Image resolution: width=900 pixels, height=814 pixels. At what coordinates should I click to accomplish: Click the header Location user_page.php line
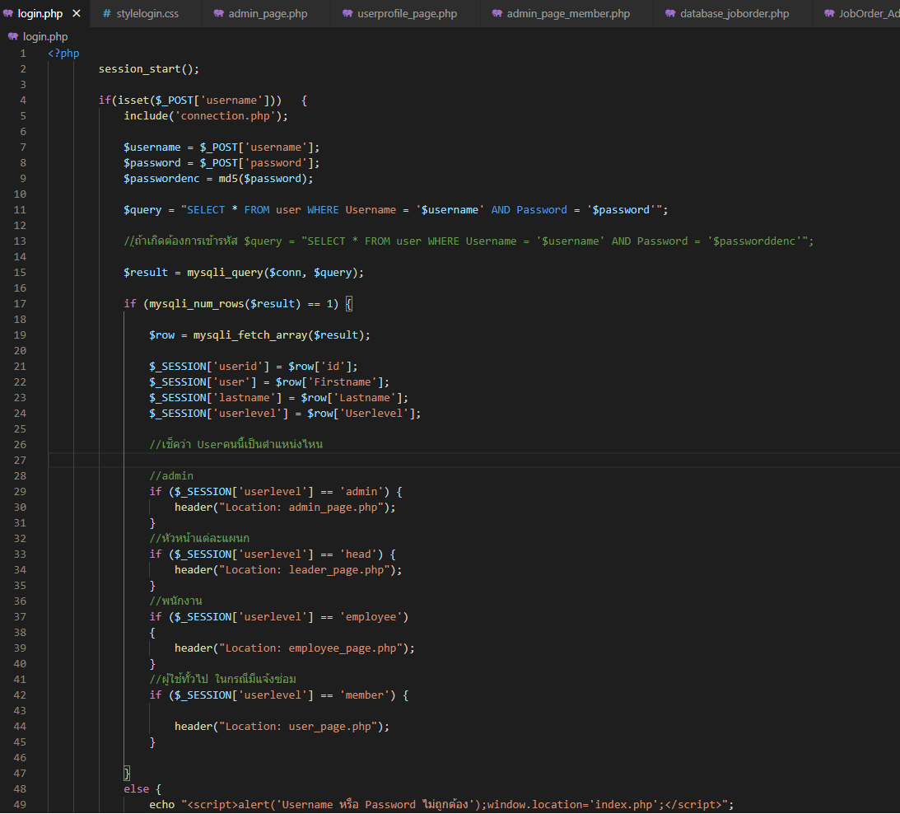pos(282,727)
